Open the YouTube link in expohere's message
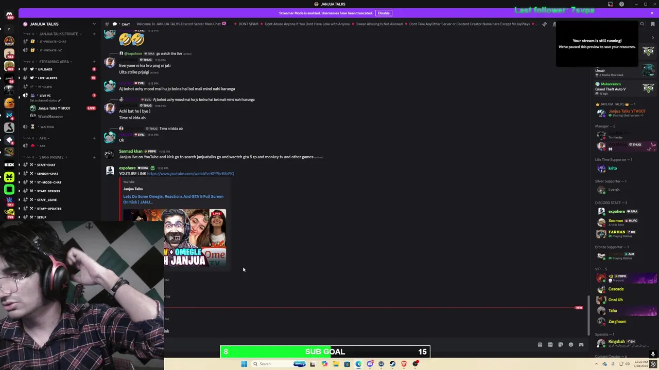The image size is (659, 370). coord(190,174)
